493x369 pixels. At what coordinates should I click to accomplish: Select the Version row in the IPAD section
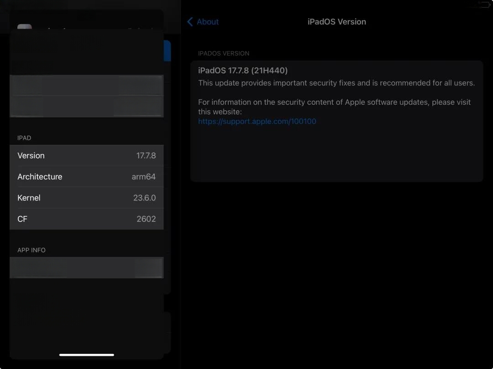point(86,156)
